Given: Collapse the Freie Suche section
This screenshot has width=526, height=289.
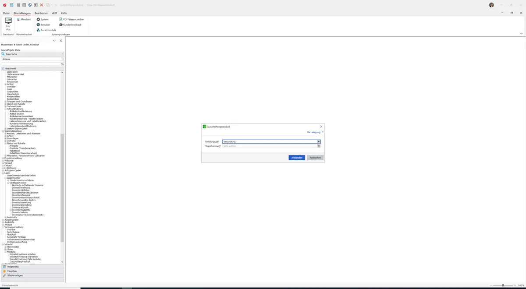Looking at the screenshot, I should pyautogui.click(x=63, y=54).
